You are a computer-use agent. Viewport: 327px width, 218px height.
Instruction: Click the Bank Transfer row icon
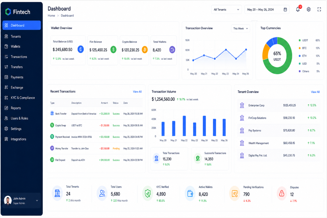tap(52, 113)
